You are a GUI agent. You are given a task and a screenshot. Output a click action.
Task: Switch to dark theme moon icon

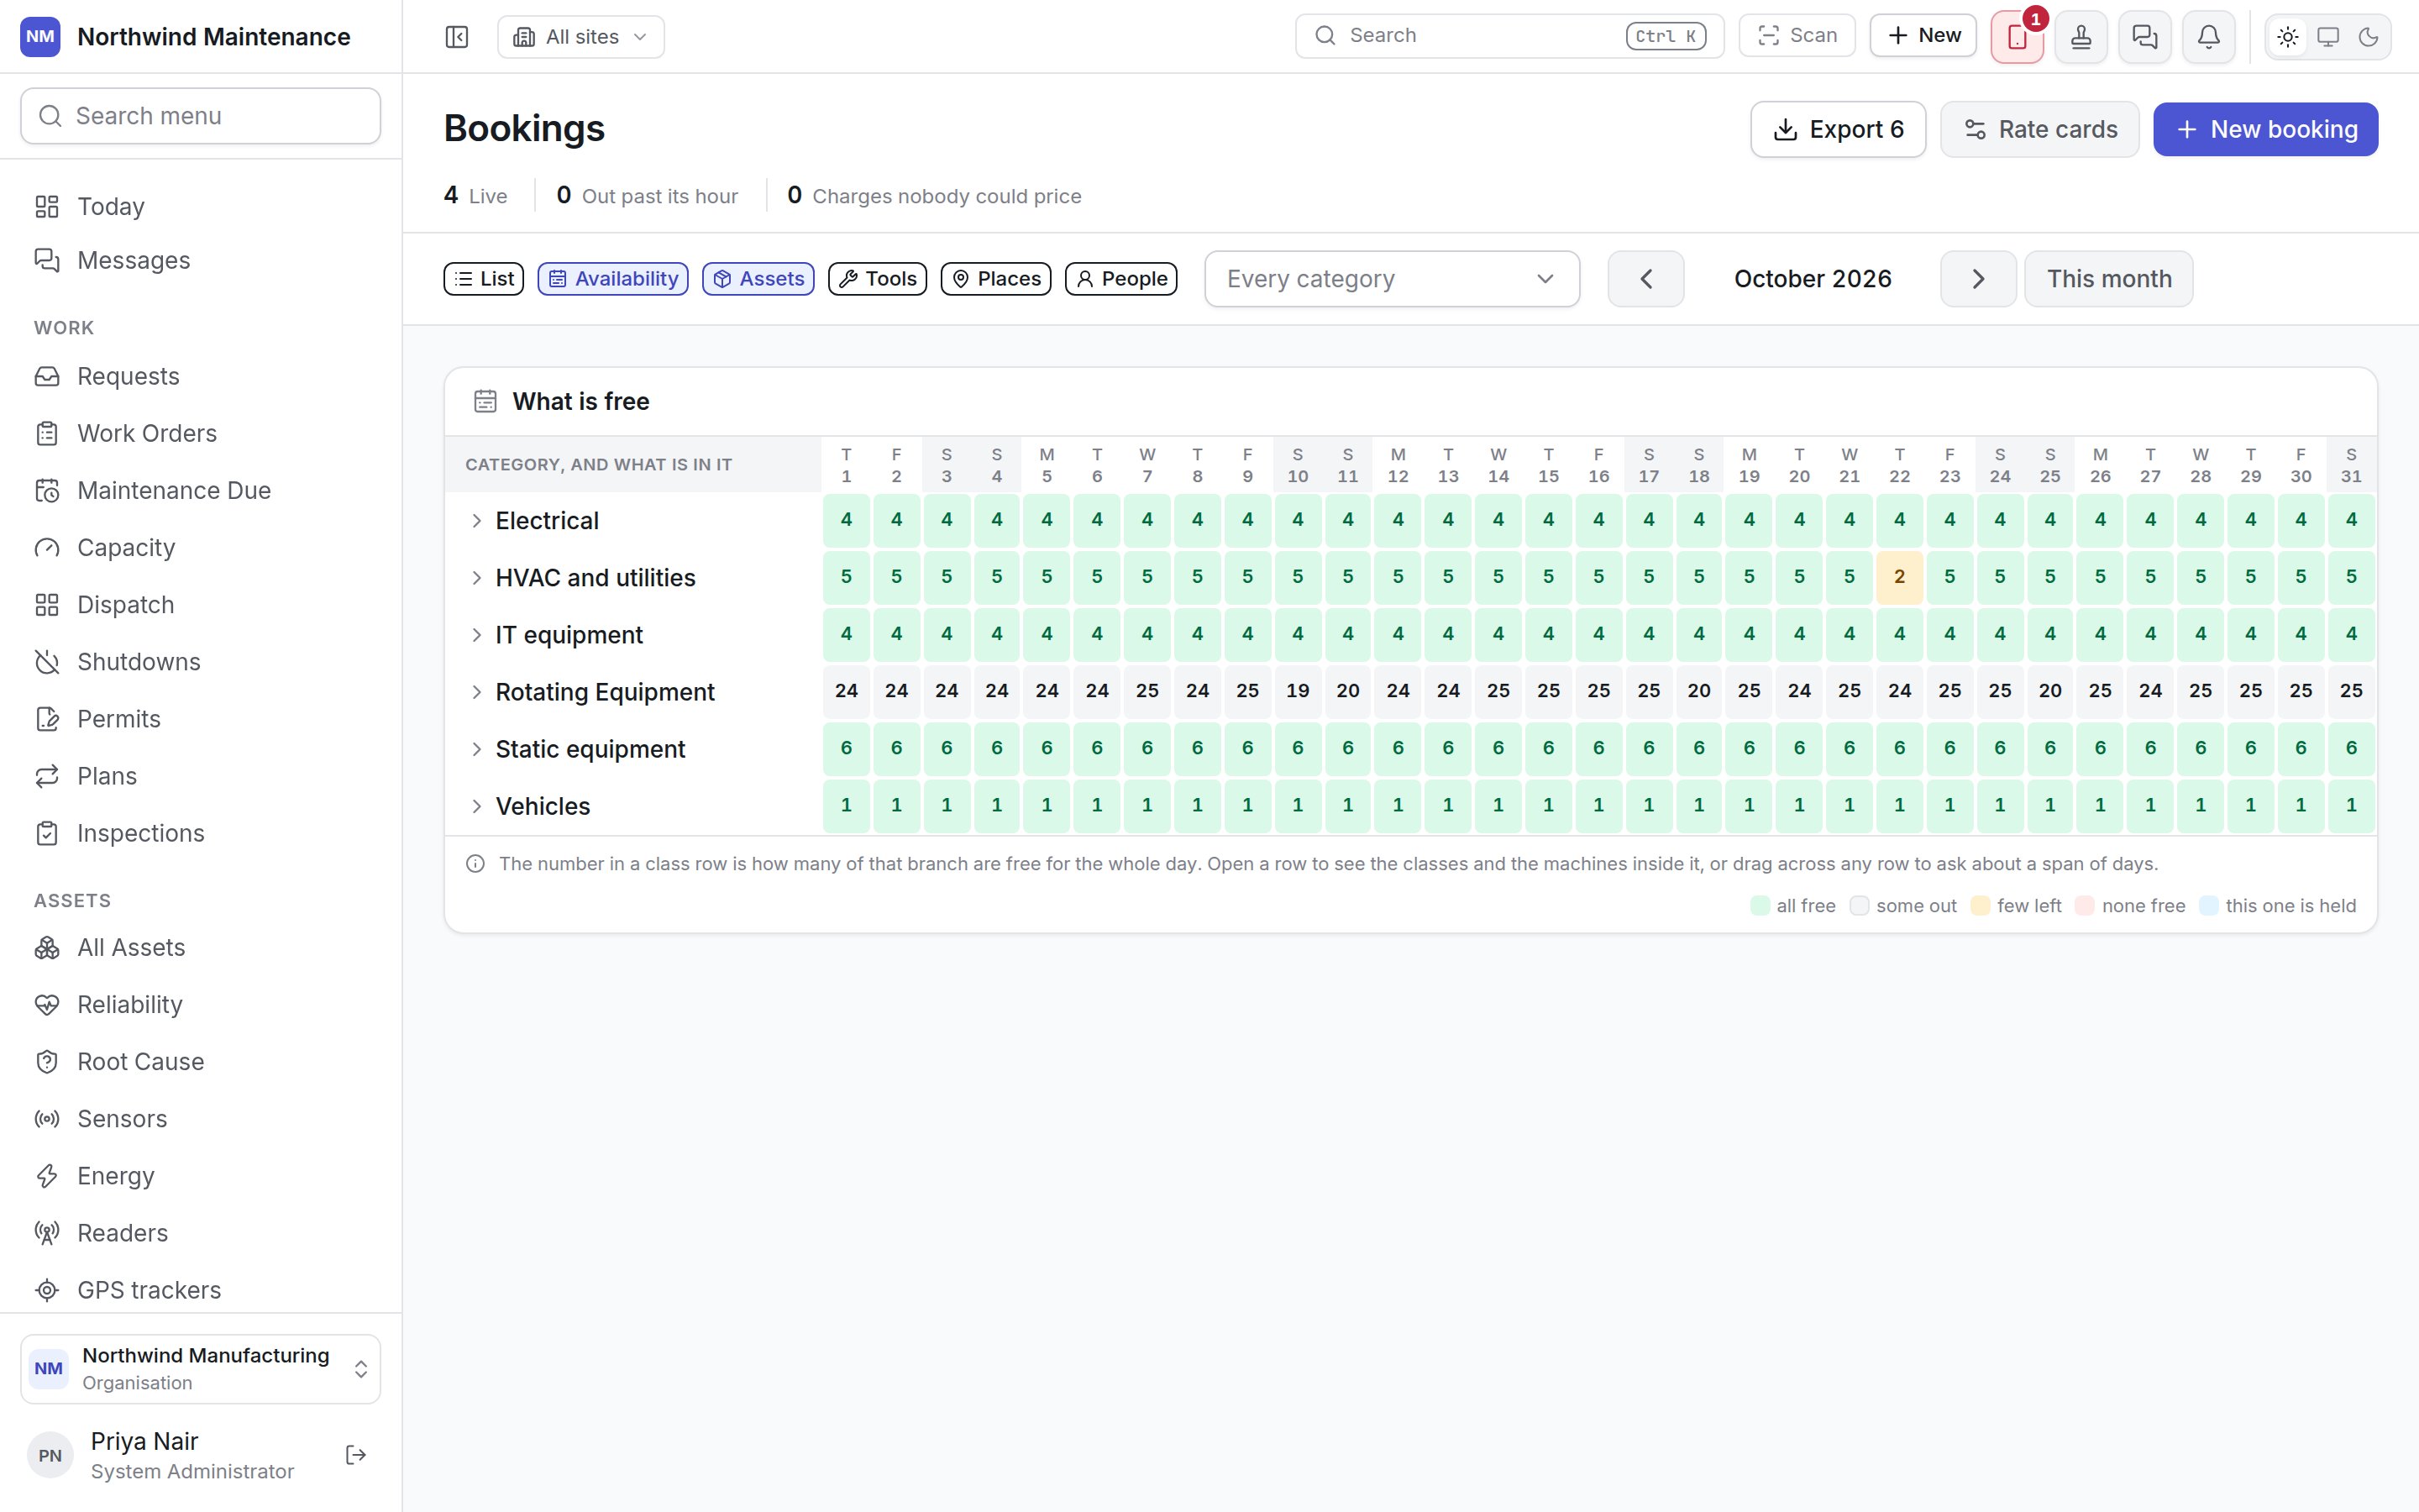point(2368,37)
